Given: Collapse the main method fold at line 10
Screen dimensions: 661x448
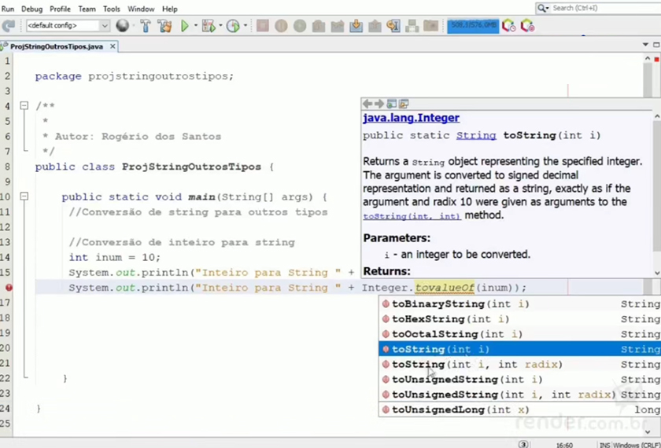Looking at the screenshot, I should [x=24, y=196].
